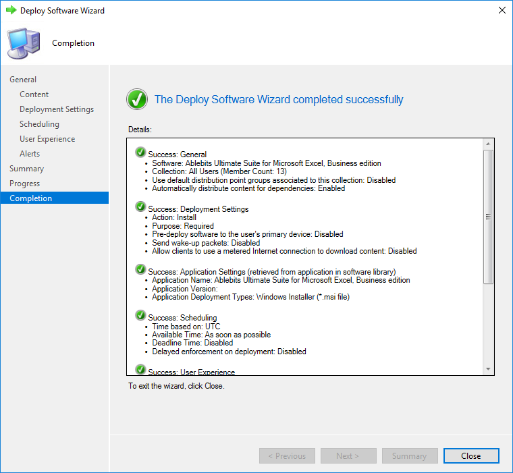This screenshot has height=473, width=513.
Task: Select the General step in the sidebar
Action: coord(23,80)
